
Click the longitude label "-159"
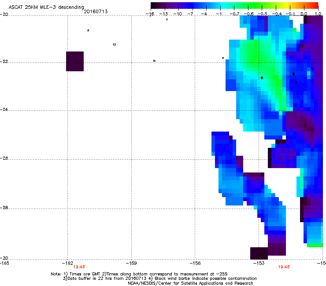click(131, 263)
